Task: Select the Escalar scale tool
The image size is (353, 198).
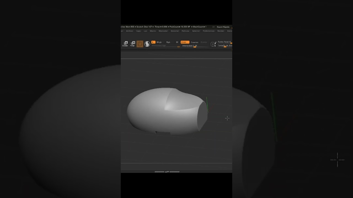Action: click(x=125, y=44)
